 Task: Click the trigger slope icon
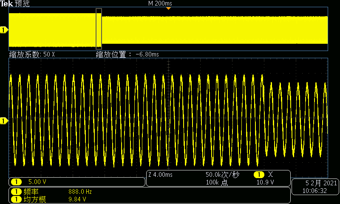point(271,175)
